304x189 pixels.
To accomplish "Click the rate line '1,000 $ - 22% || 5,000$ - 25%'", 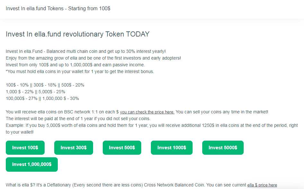I will 36,92.
